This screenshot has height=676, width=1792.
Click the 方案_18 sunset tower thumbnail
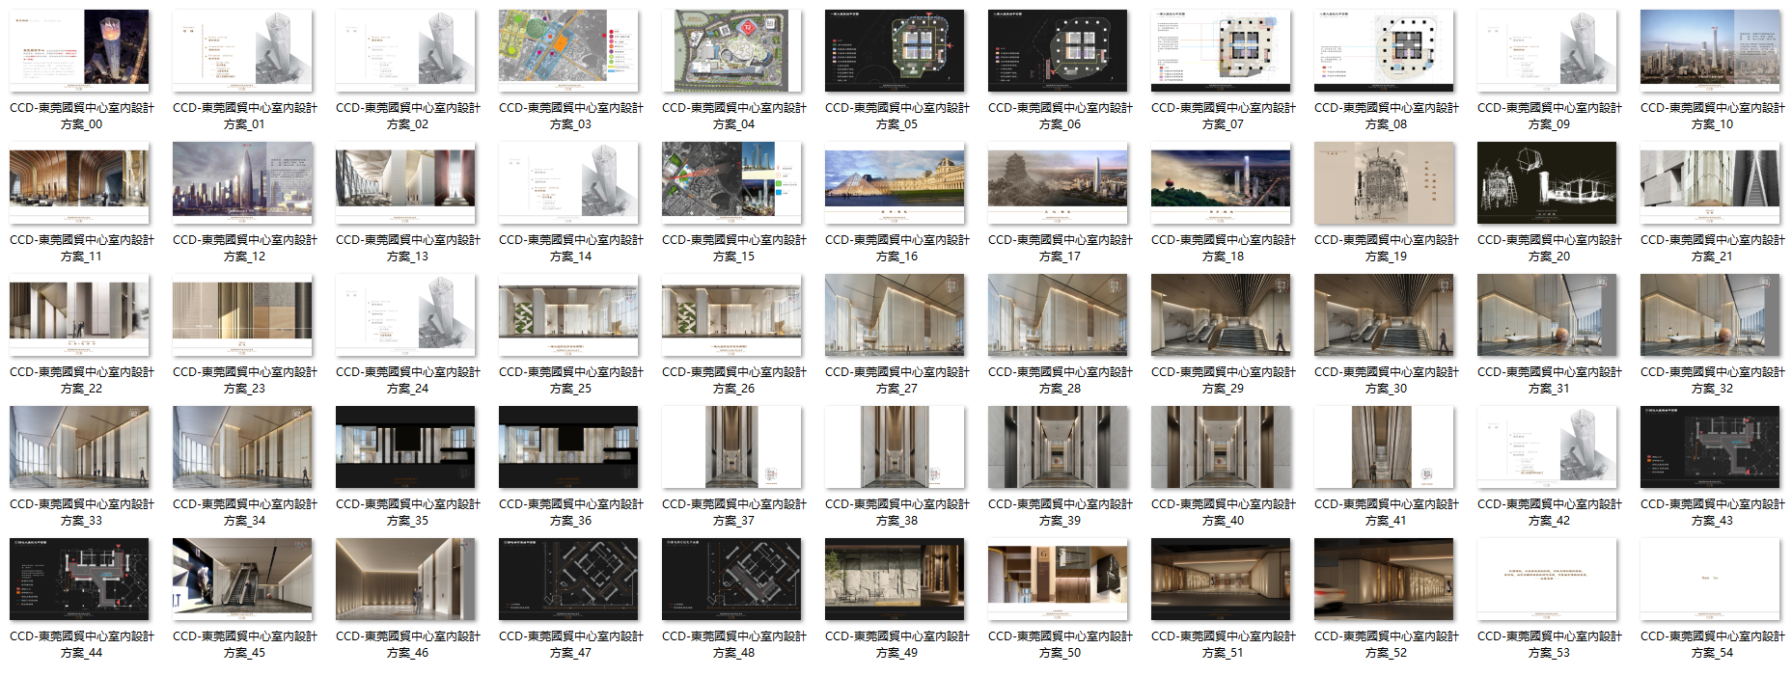(x=1221, y=180)
